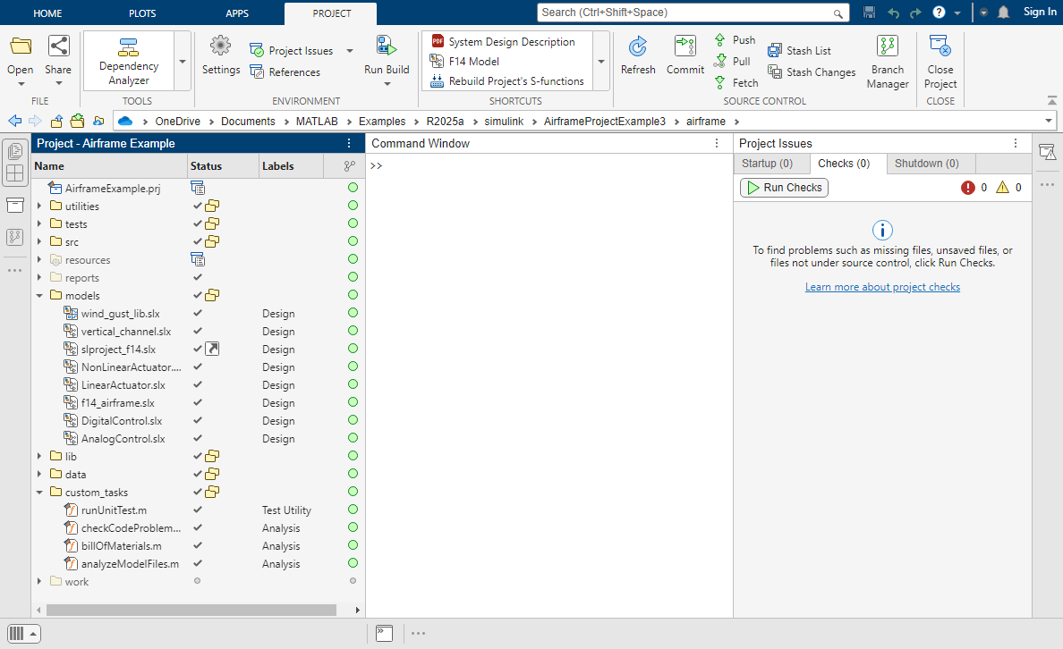
Task: Collapse the models folder
Action: 39,295
